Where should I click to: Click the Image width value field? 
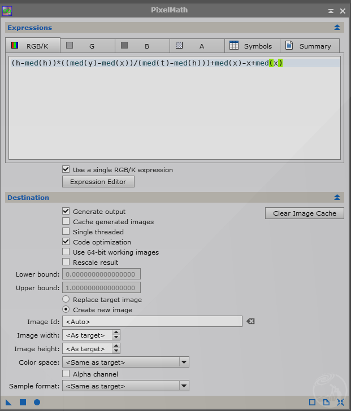(x=87, y=335)
